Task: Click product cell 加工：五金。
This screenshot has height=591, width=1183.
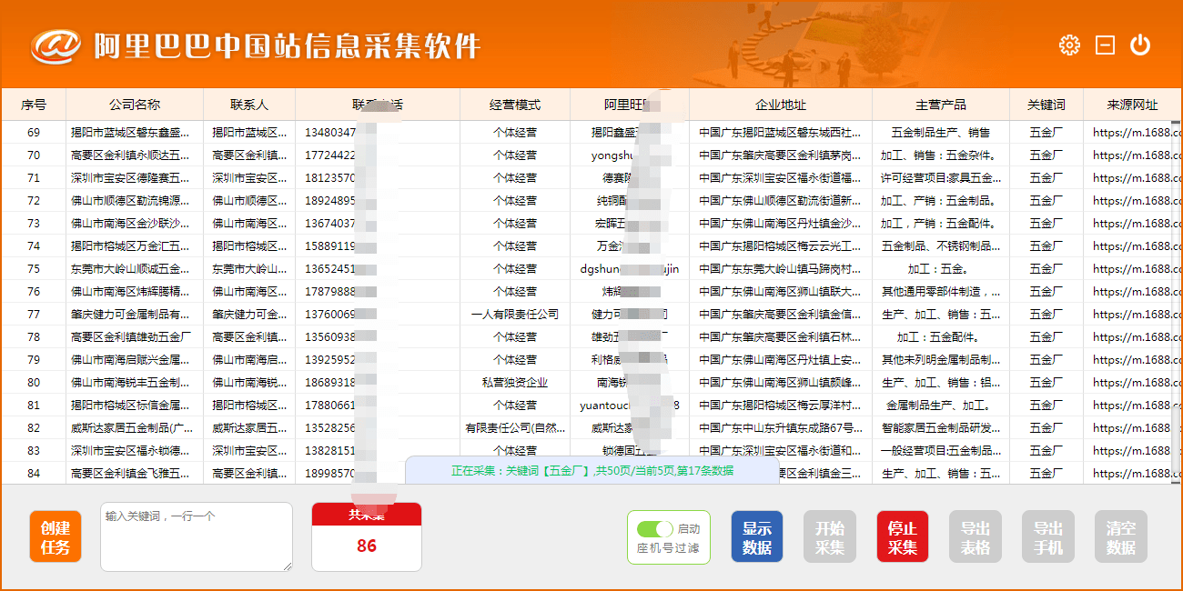Action: click(941, 268)
